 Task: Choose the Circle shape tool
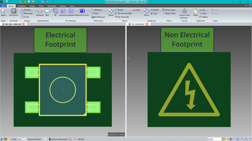point(25,17)
